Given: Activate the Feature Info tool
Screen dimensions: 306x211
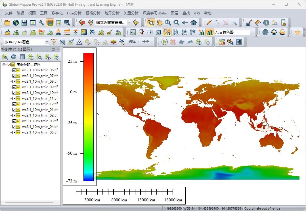Looking at the screenshot, I should 266,23.
